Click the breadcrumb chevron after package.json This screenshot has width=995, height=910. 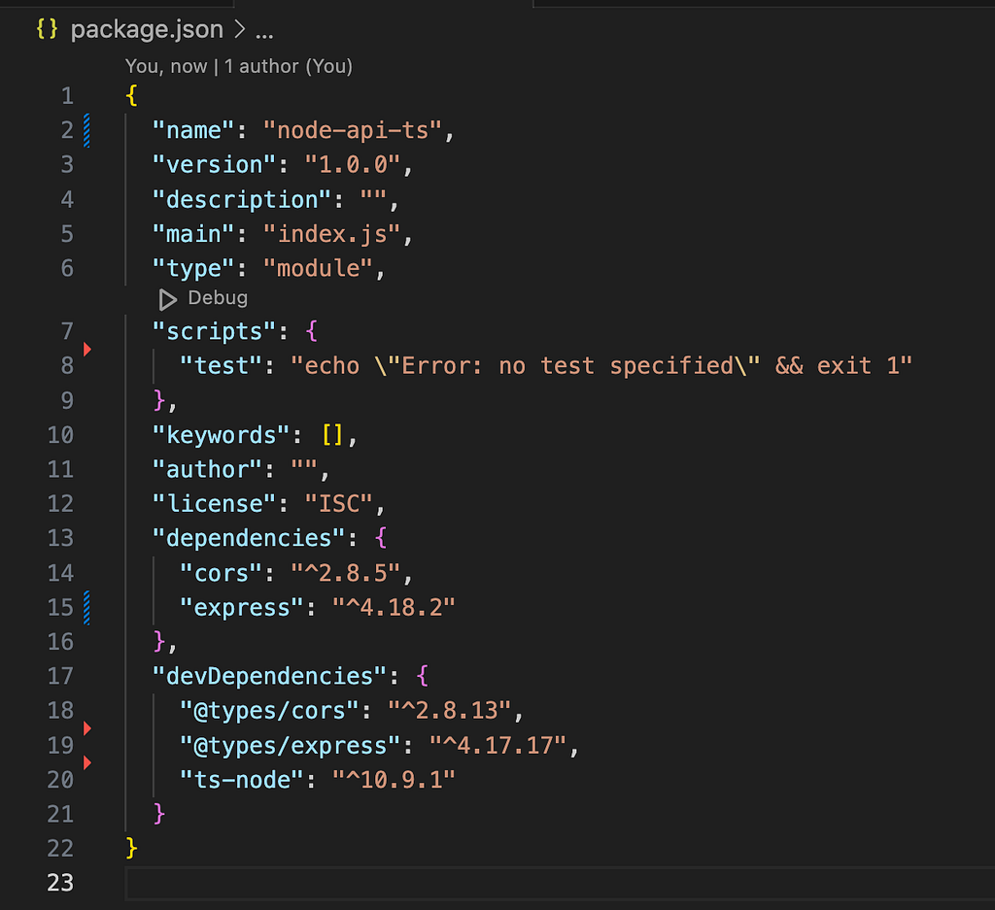coord(239,30)
